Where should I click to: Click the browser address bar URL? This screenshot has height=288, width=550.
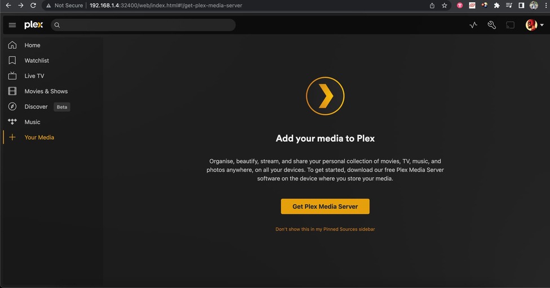166,6
